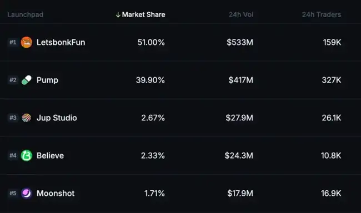
Task: Sort by 24h Traders column header
Action: click(x=322, y=14)
